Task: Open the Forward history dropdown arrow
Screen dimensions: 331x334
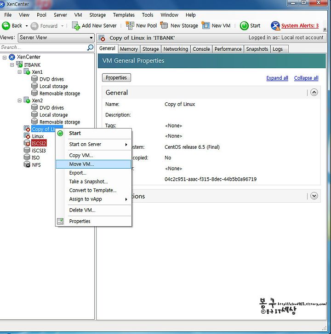Action: tap(62, 26)
